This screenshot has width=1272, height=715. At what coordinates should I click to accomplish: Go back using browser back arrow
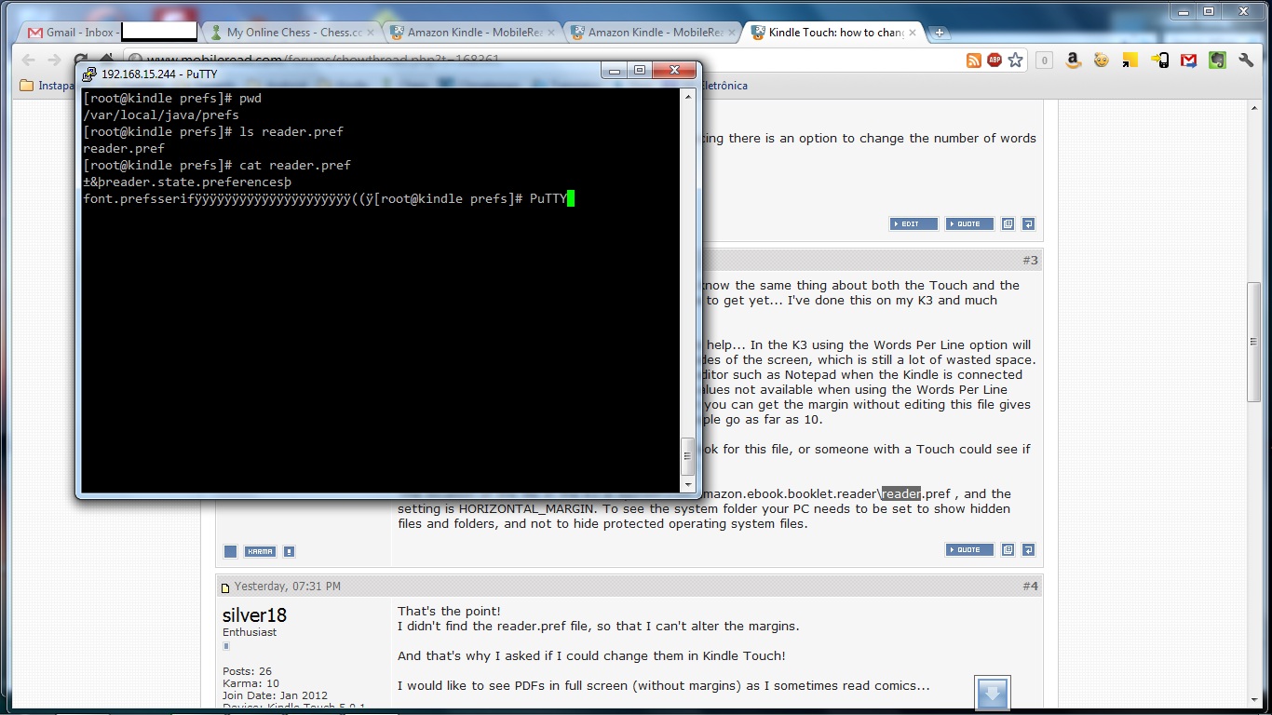click(29, 61)
